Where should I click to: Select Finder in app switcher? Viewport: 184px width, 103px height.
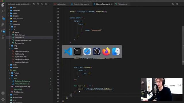(x=116, y=51)
